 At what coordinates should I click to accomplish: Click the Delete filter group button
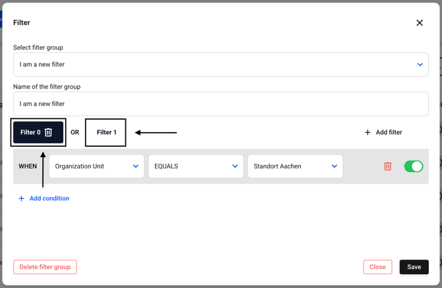[45, 267]
